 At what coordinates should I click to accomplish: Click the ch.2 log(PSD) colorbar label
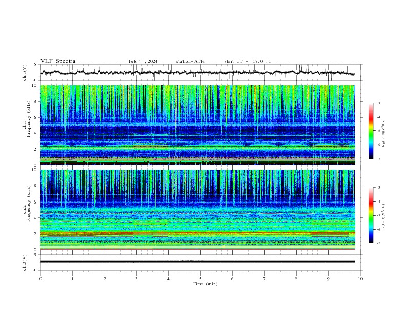coord(384,217)
